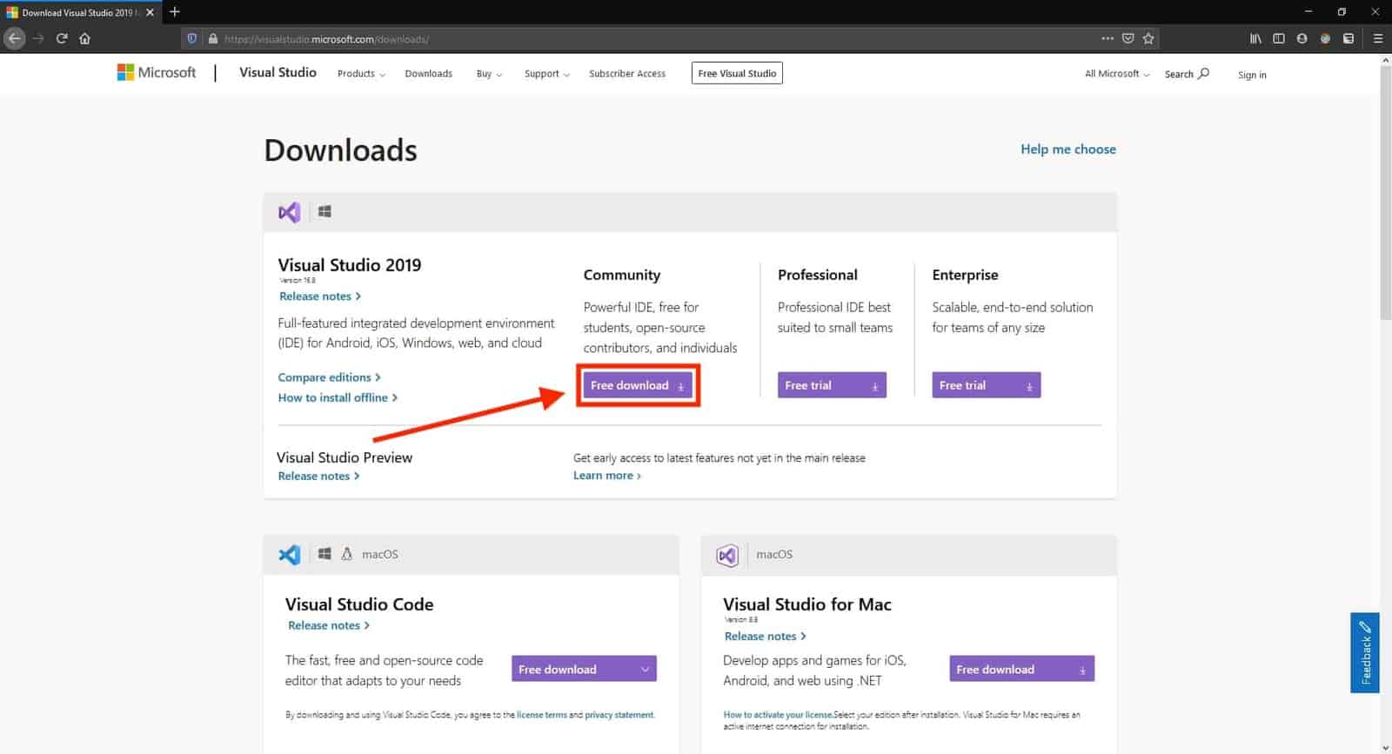Close the Download Visual Studio 2019 tab
This screenshot has height=754, width=1392.
tap(151, 12)
